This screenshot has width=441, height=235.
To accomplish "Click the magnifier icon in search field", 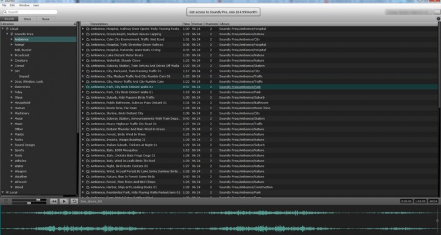I will pyautogui.click(x=5, y=12).
